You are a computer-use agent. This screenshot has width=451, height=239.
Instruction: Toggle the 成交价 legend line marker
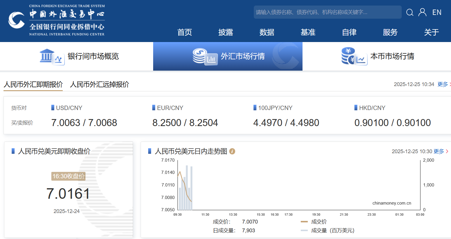click(304, 222)
